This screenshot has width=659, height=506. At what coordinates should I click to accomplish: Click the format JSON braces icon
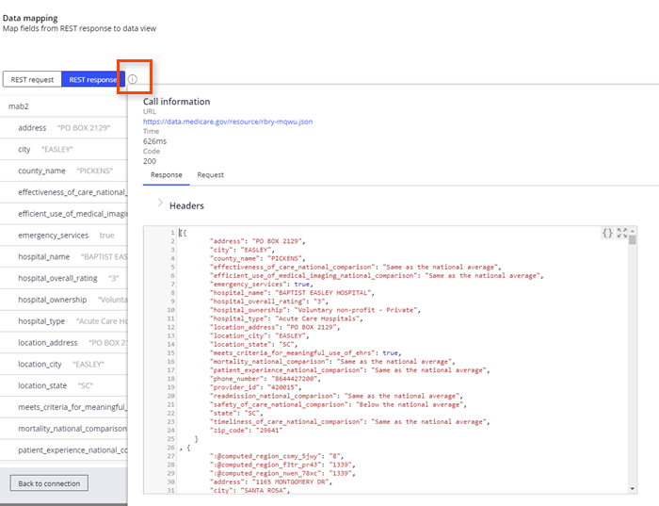[x=608, y=233]
